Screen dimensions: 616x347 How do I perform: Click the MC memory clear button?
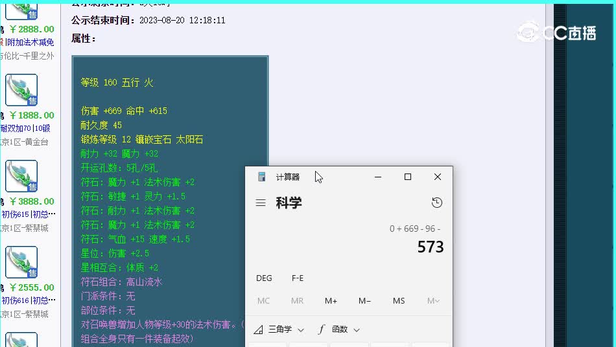pos(263,301)
